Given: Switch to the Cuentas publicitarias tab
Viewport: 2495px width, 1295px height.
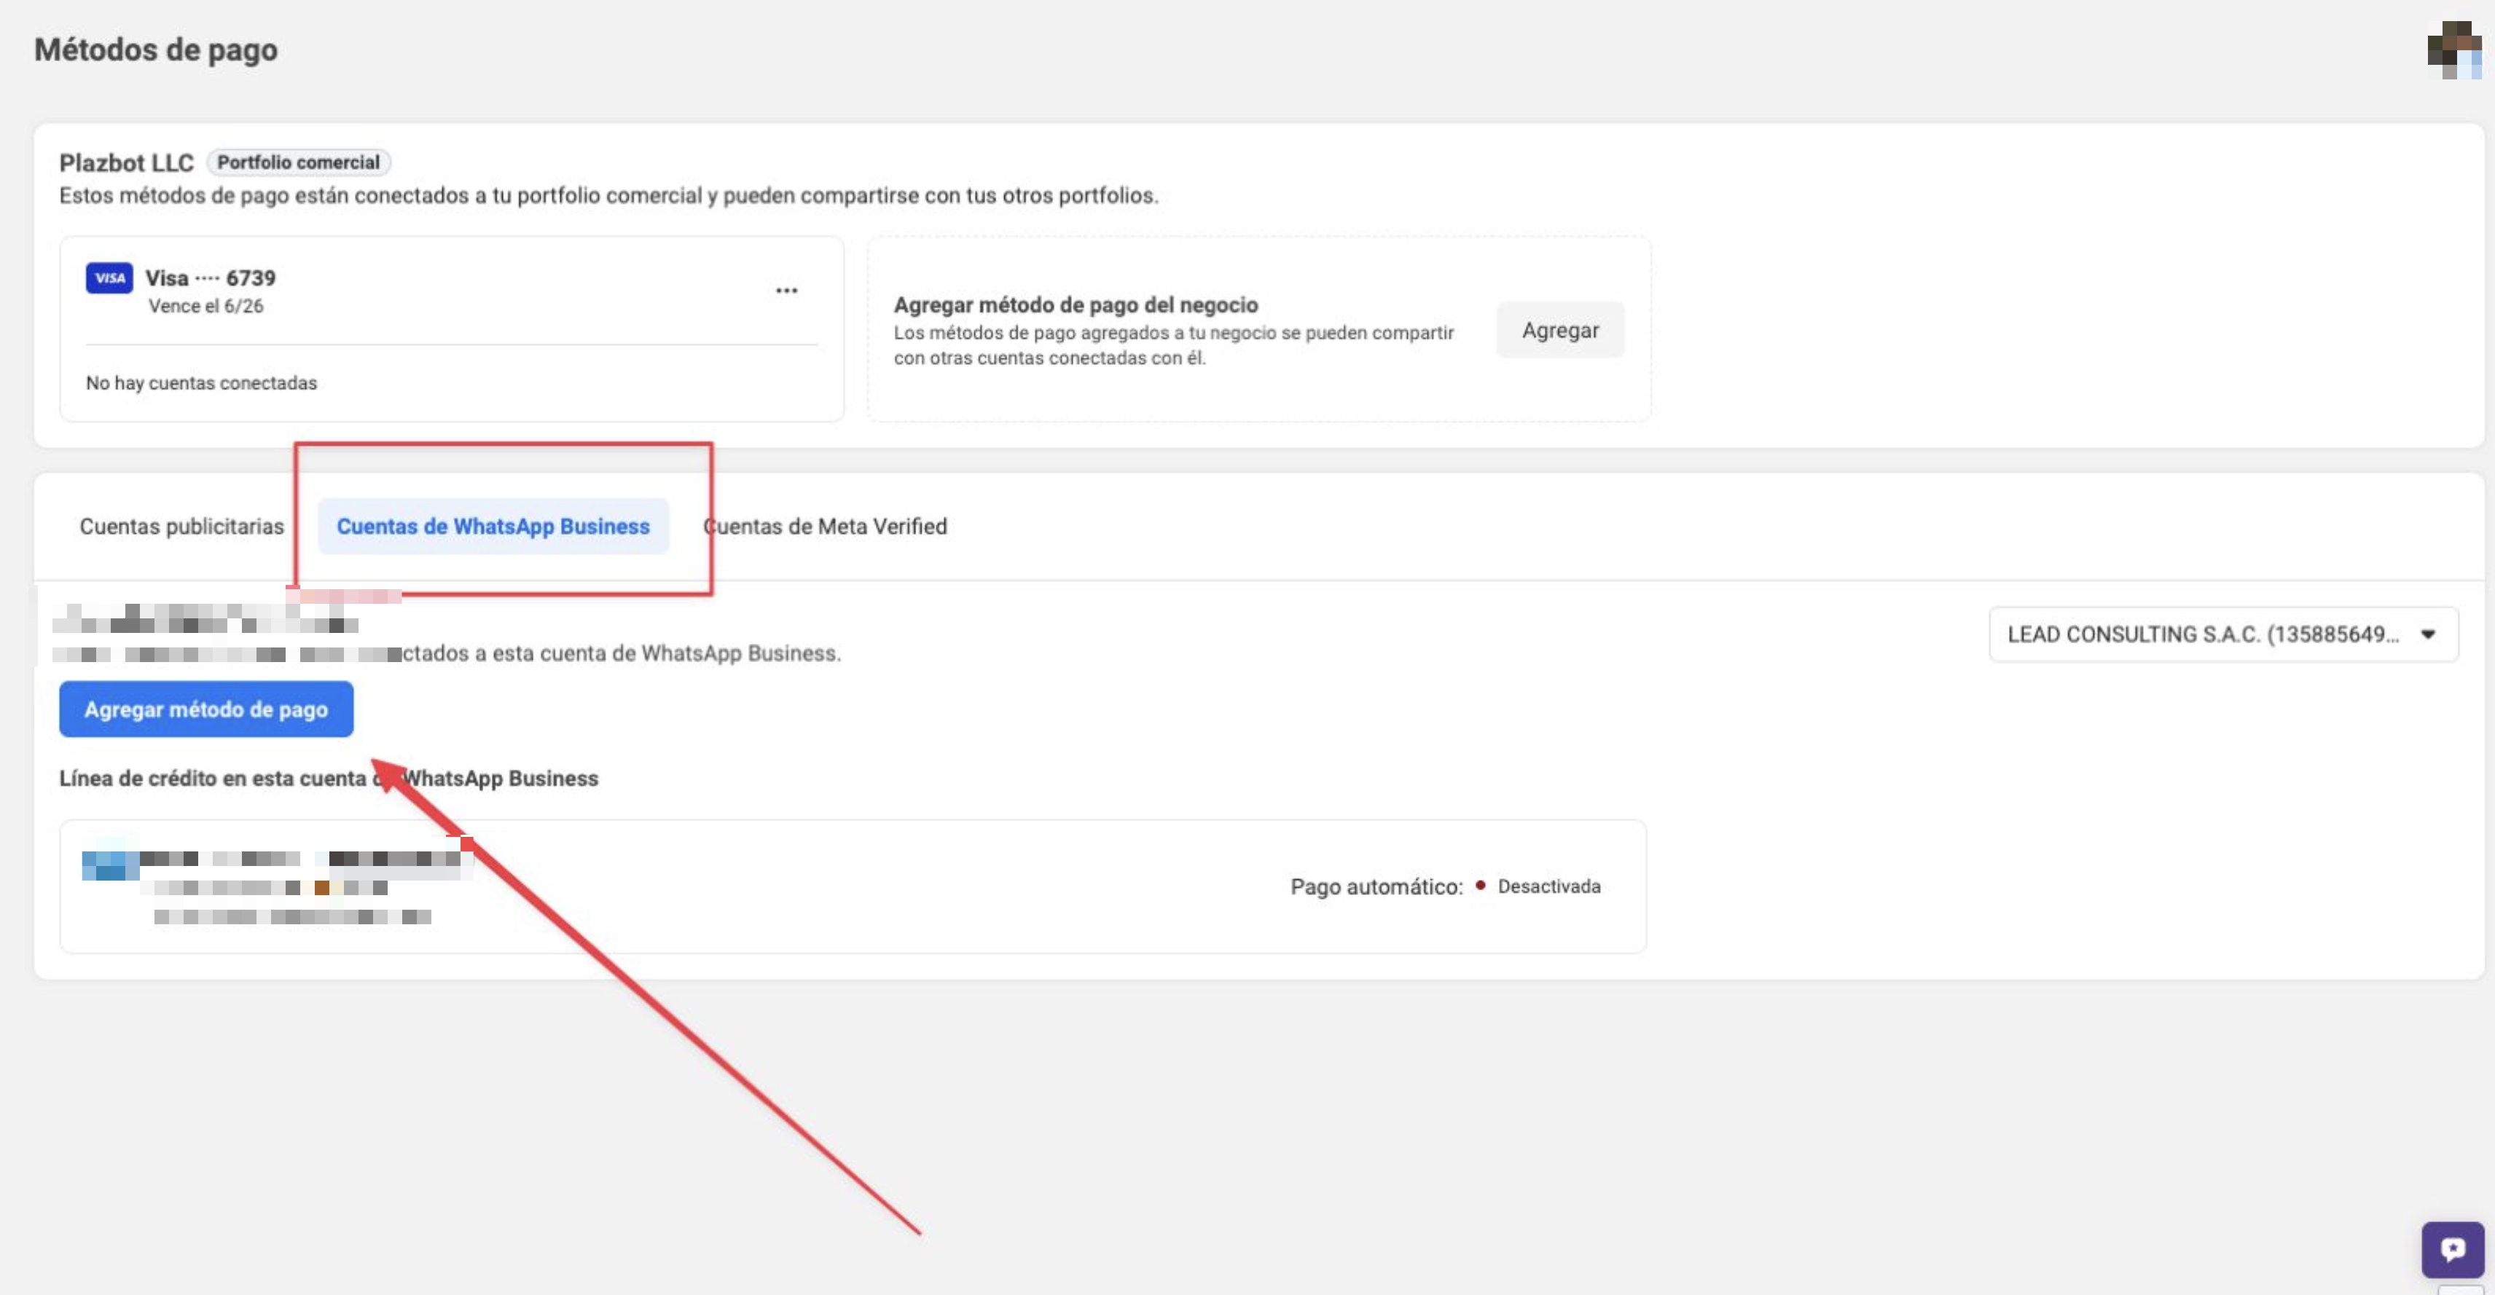Looking at the screenshot, I should (181, 527).
